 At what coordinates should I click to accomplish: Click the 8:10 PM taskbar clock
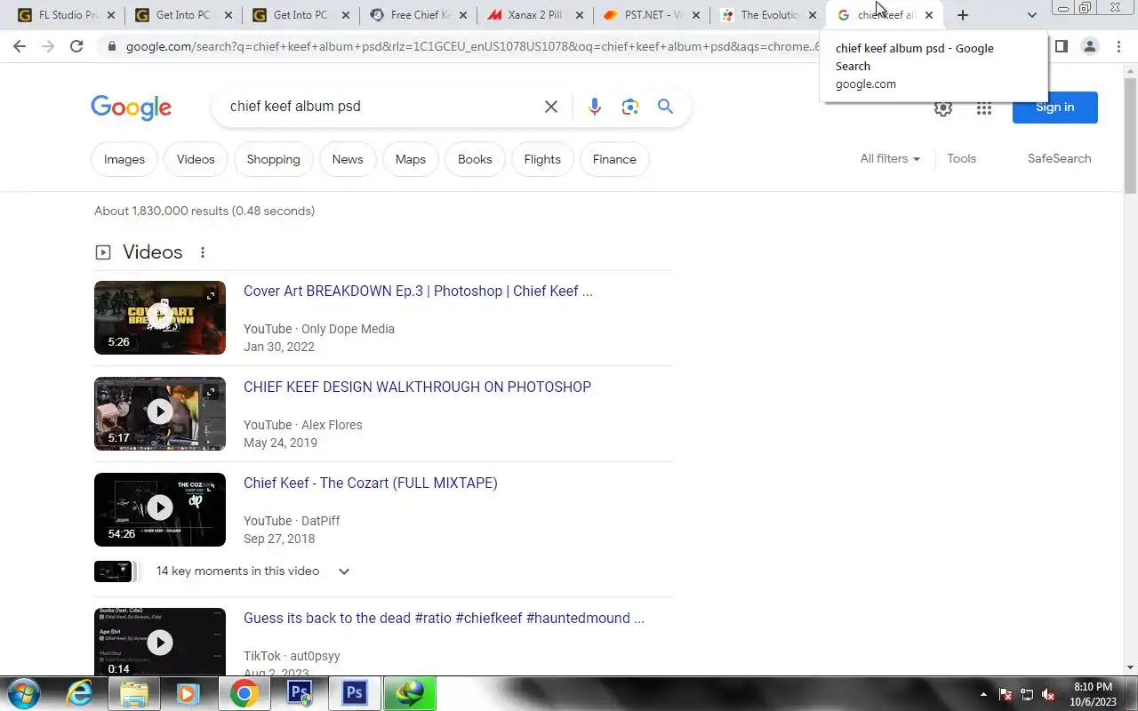[x=1093, y=694]
